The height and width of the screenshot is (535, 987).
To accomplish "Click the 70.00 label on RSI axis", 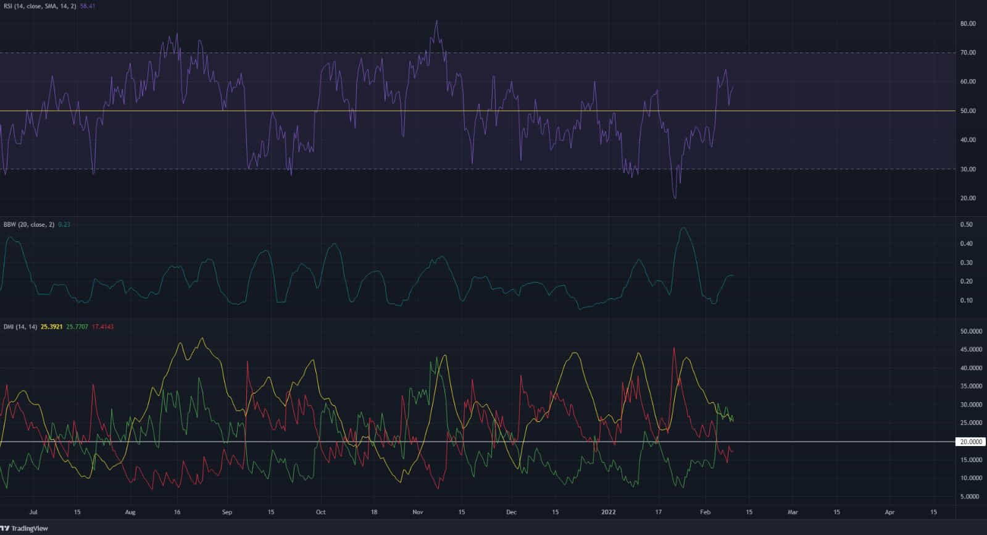I will click(968, 53).
